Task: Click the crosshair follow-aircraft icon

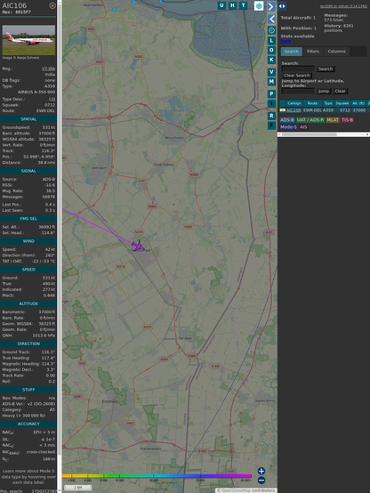Action: pyautogui.click(x=271, y=30)
